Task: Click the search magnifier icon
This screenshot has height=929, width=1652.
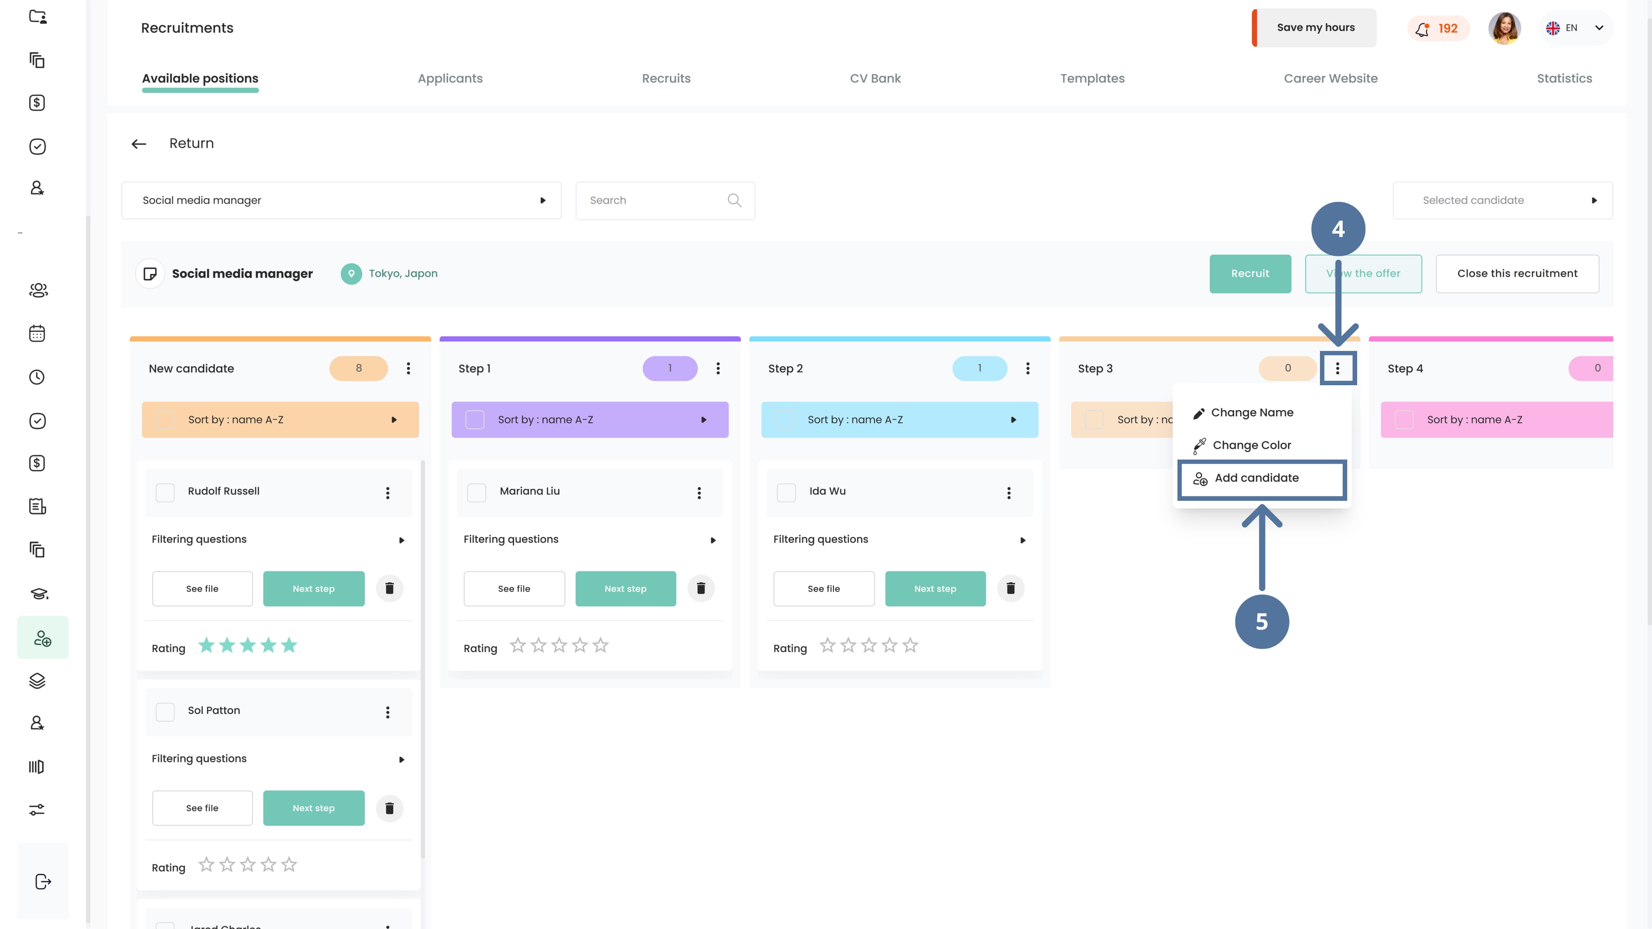Action: (x=734, y=201)
